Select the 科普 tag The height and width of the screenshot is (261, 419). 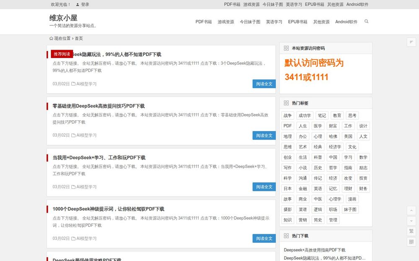[318, 157]
